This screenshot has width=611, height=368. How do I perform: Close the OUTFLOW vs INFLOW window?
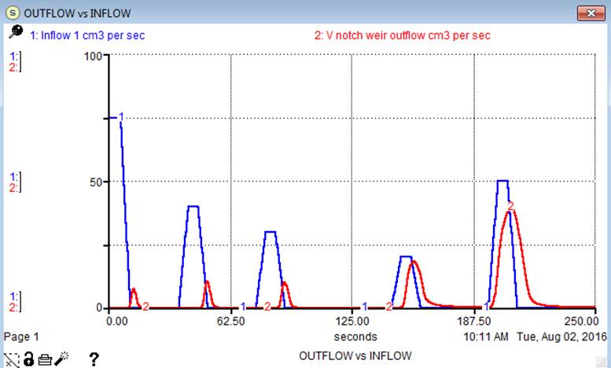point(590,13)
